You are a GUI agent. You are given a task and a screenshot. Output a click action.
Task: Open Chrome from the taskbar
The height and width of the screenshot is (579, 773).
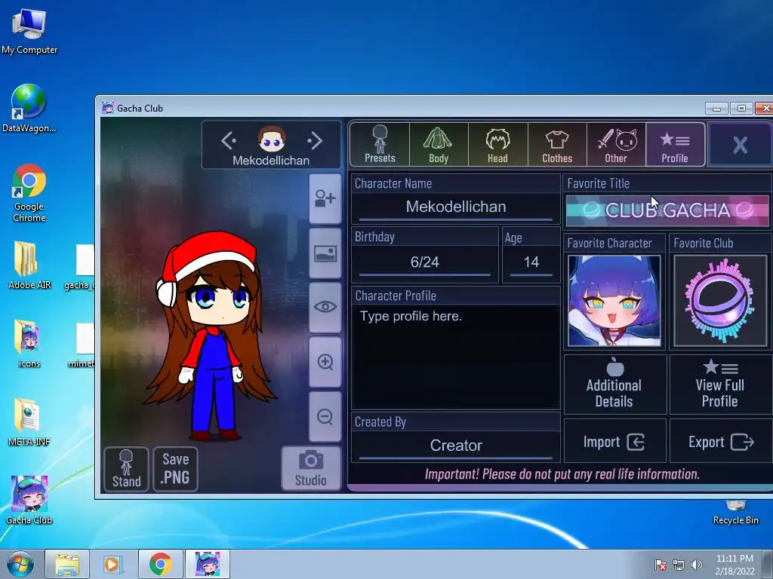160,564
